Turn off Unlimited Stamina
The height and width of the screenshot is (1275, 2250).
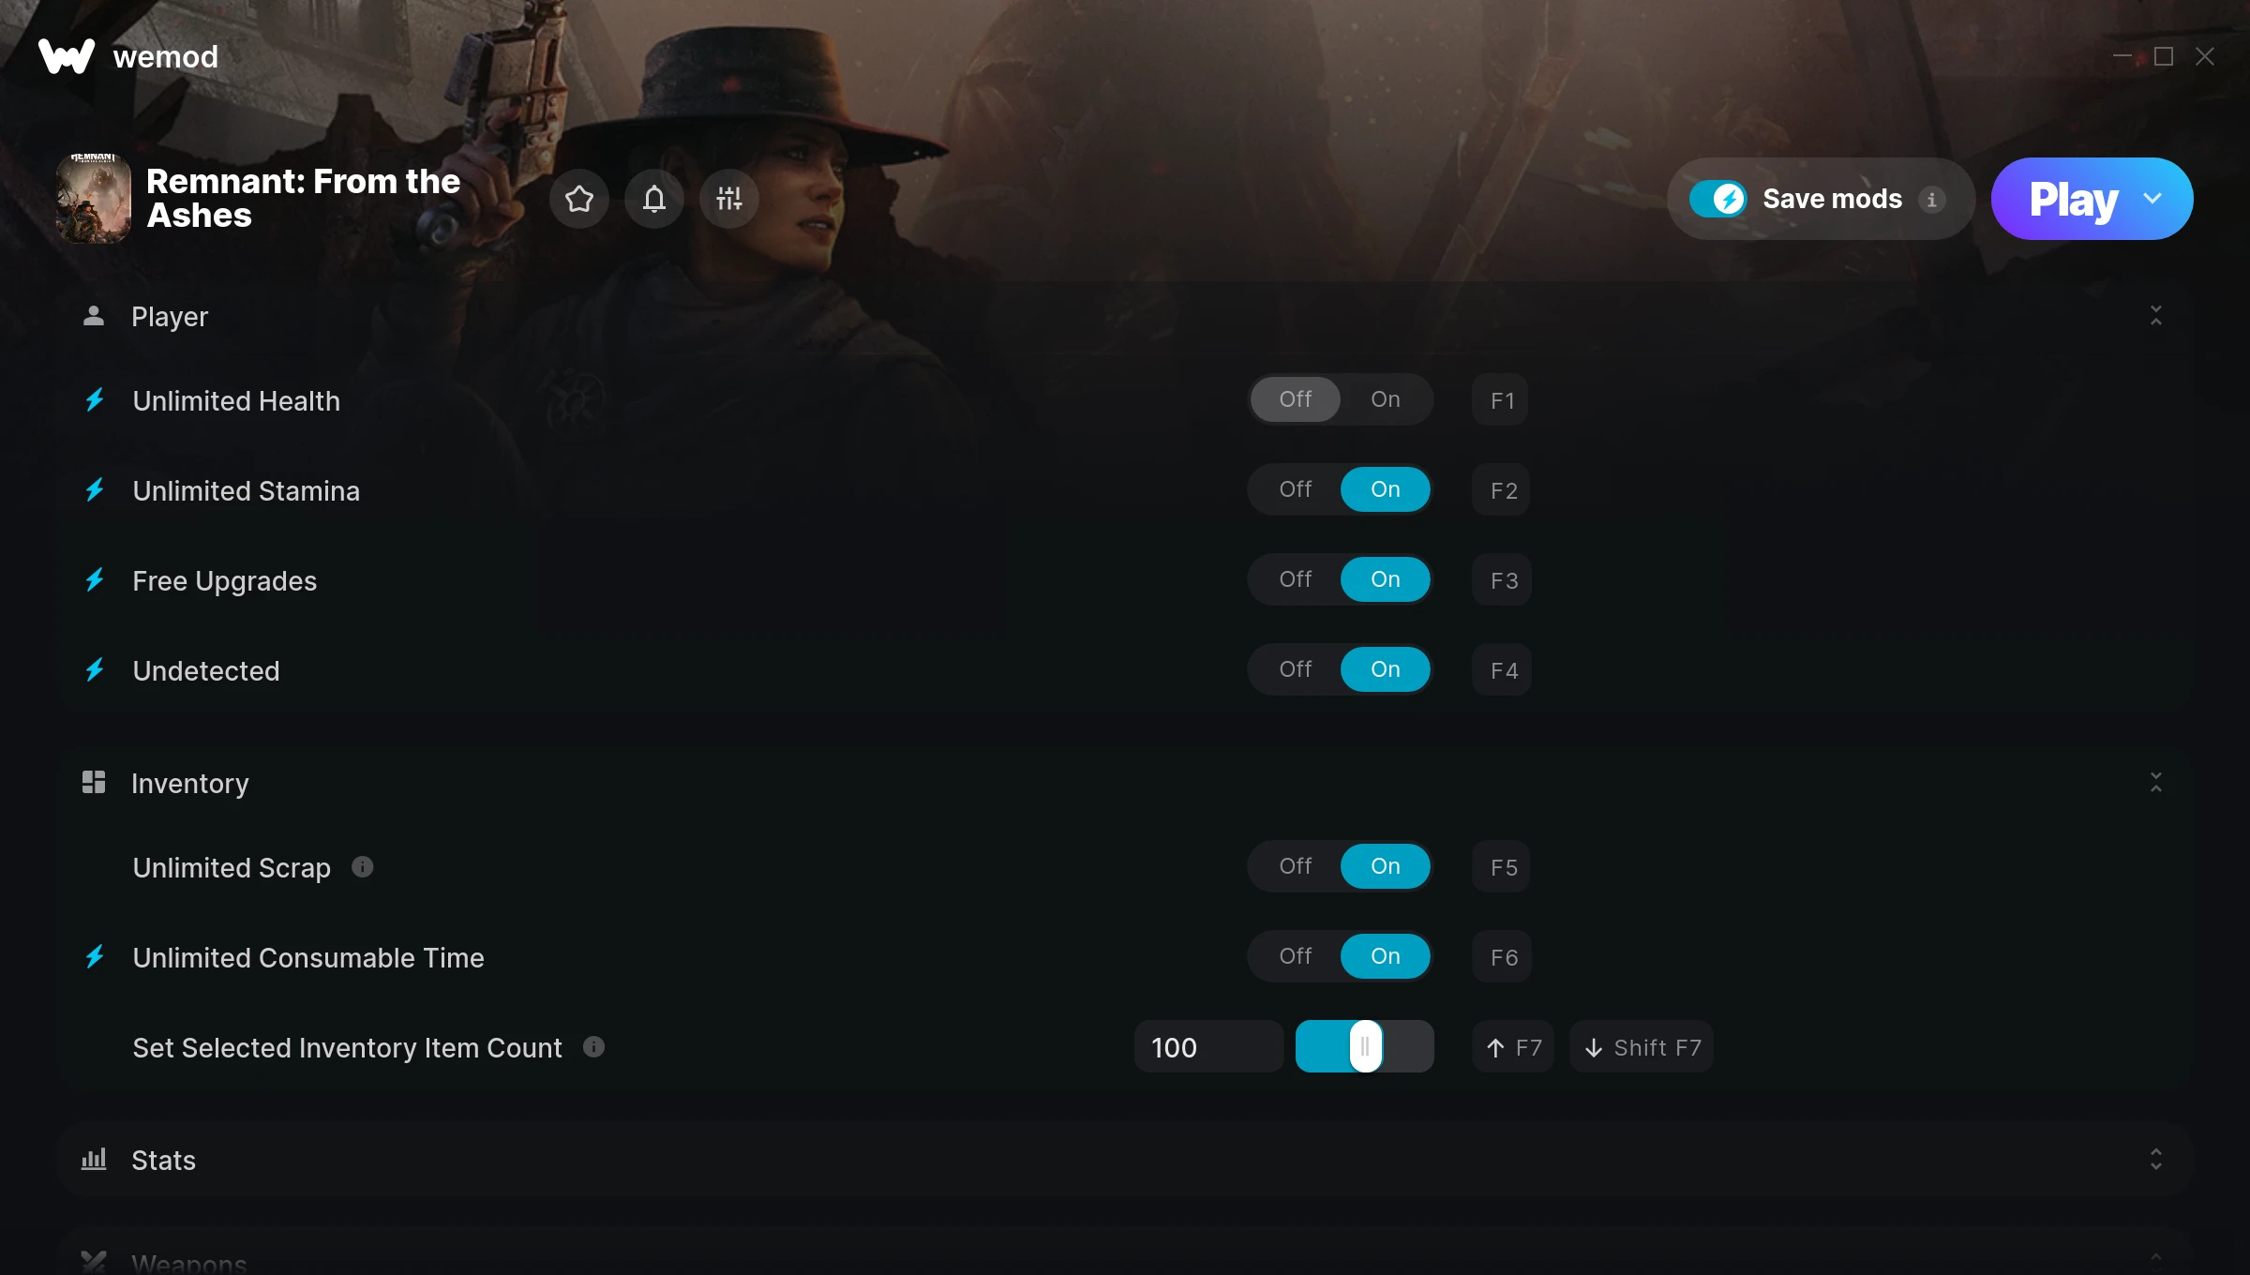tap(1295, 489)
